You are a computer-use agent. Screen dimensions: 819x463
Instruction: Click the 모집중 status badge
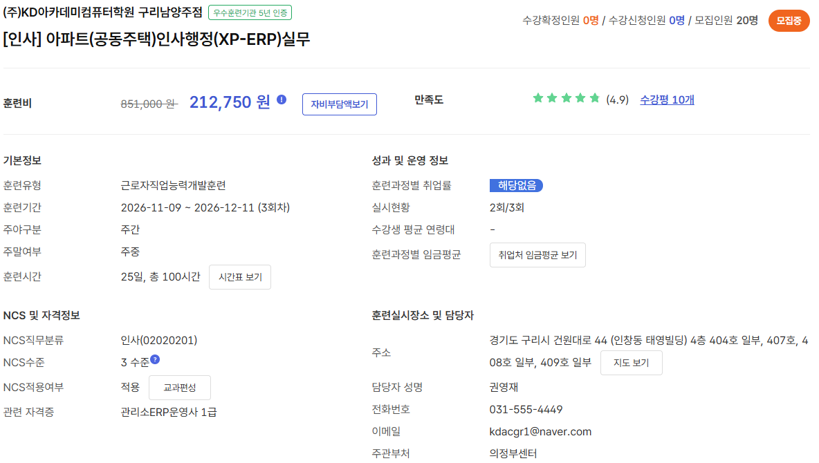[789, 21]
